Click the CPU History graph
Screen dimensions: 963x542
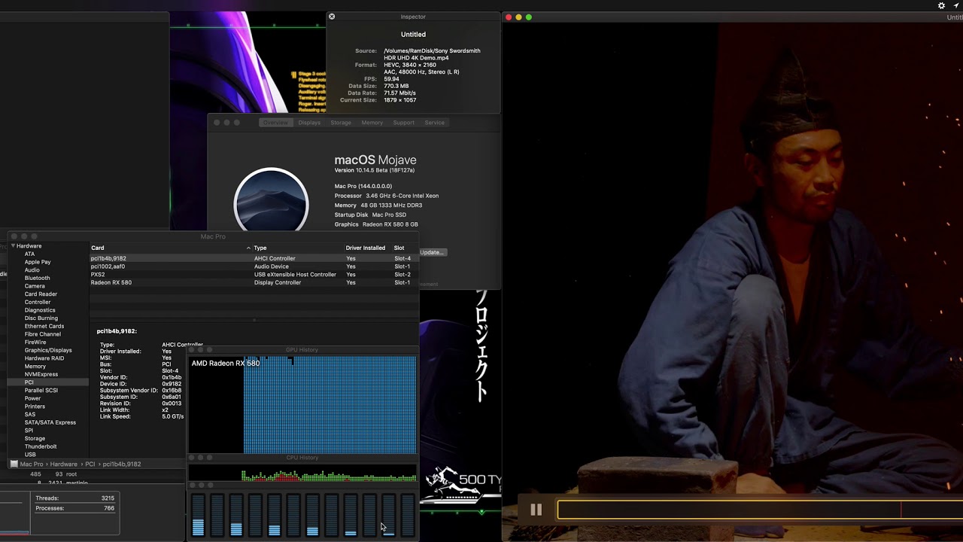pyautogui.click(x=303, y=473)
